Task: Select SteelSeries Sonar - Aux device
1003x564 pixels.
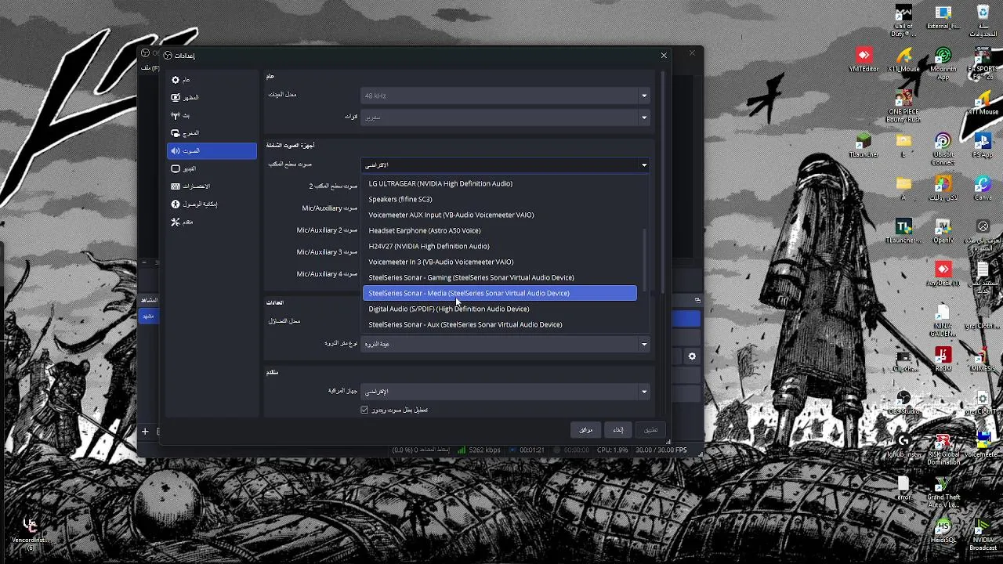Action: coord(500,324)
